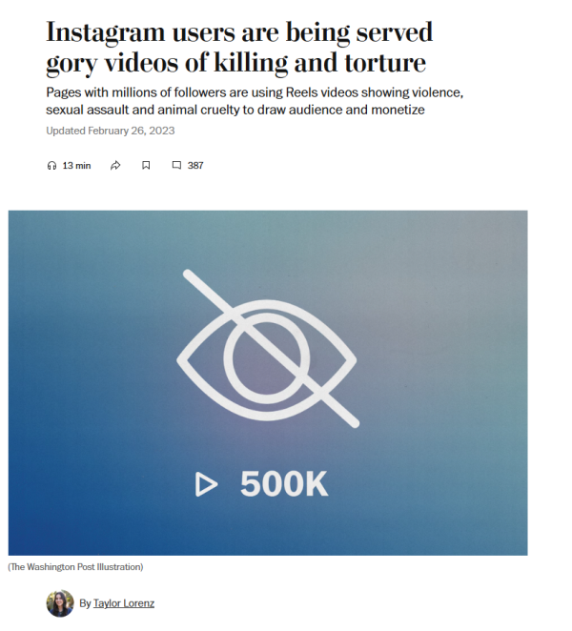The width and height of the screenshot is (572, 631).
Task: Click 'monetize' in the subheadline
Action: [x=398, y=110]
